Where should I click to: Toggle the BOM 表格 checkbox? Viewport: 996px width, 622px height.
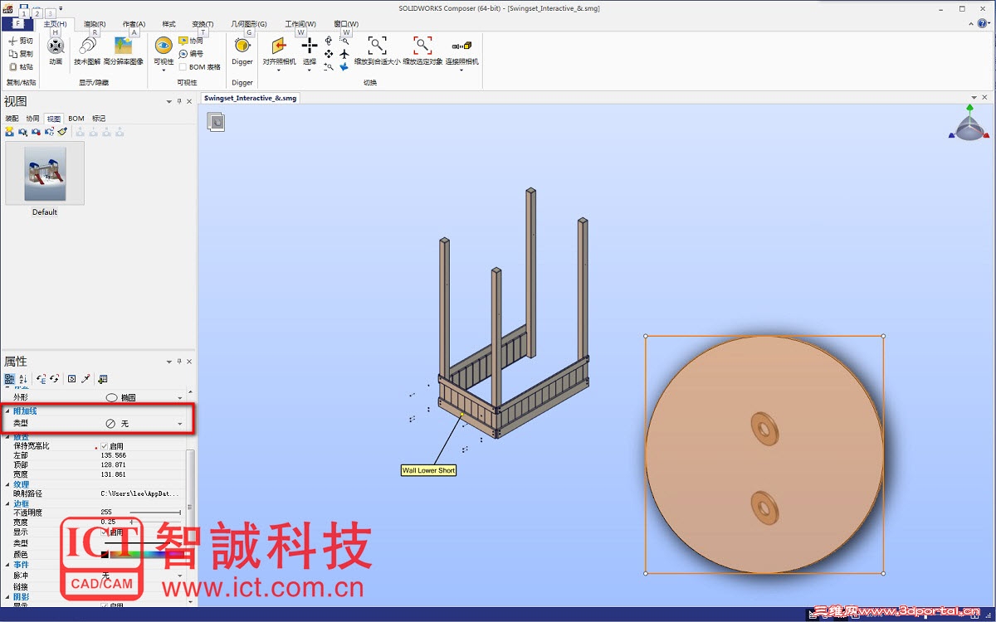(183, 67)
